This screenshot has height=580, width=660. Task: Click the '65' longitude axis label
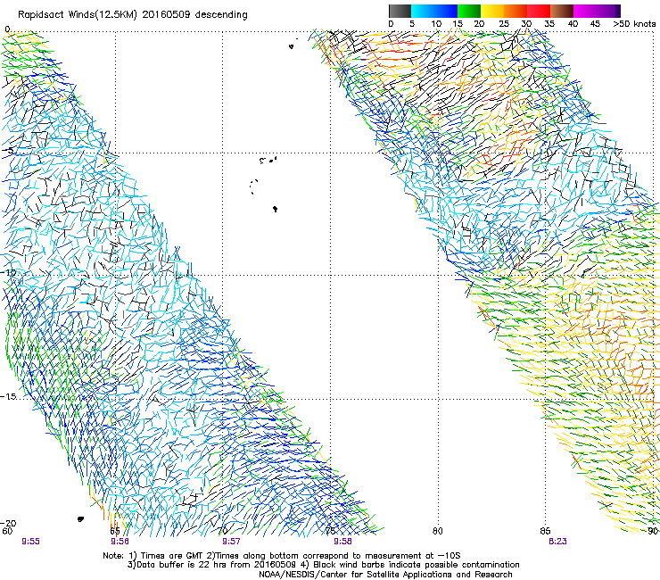tap(115, 531)
